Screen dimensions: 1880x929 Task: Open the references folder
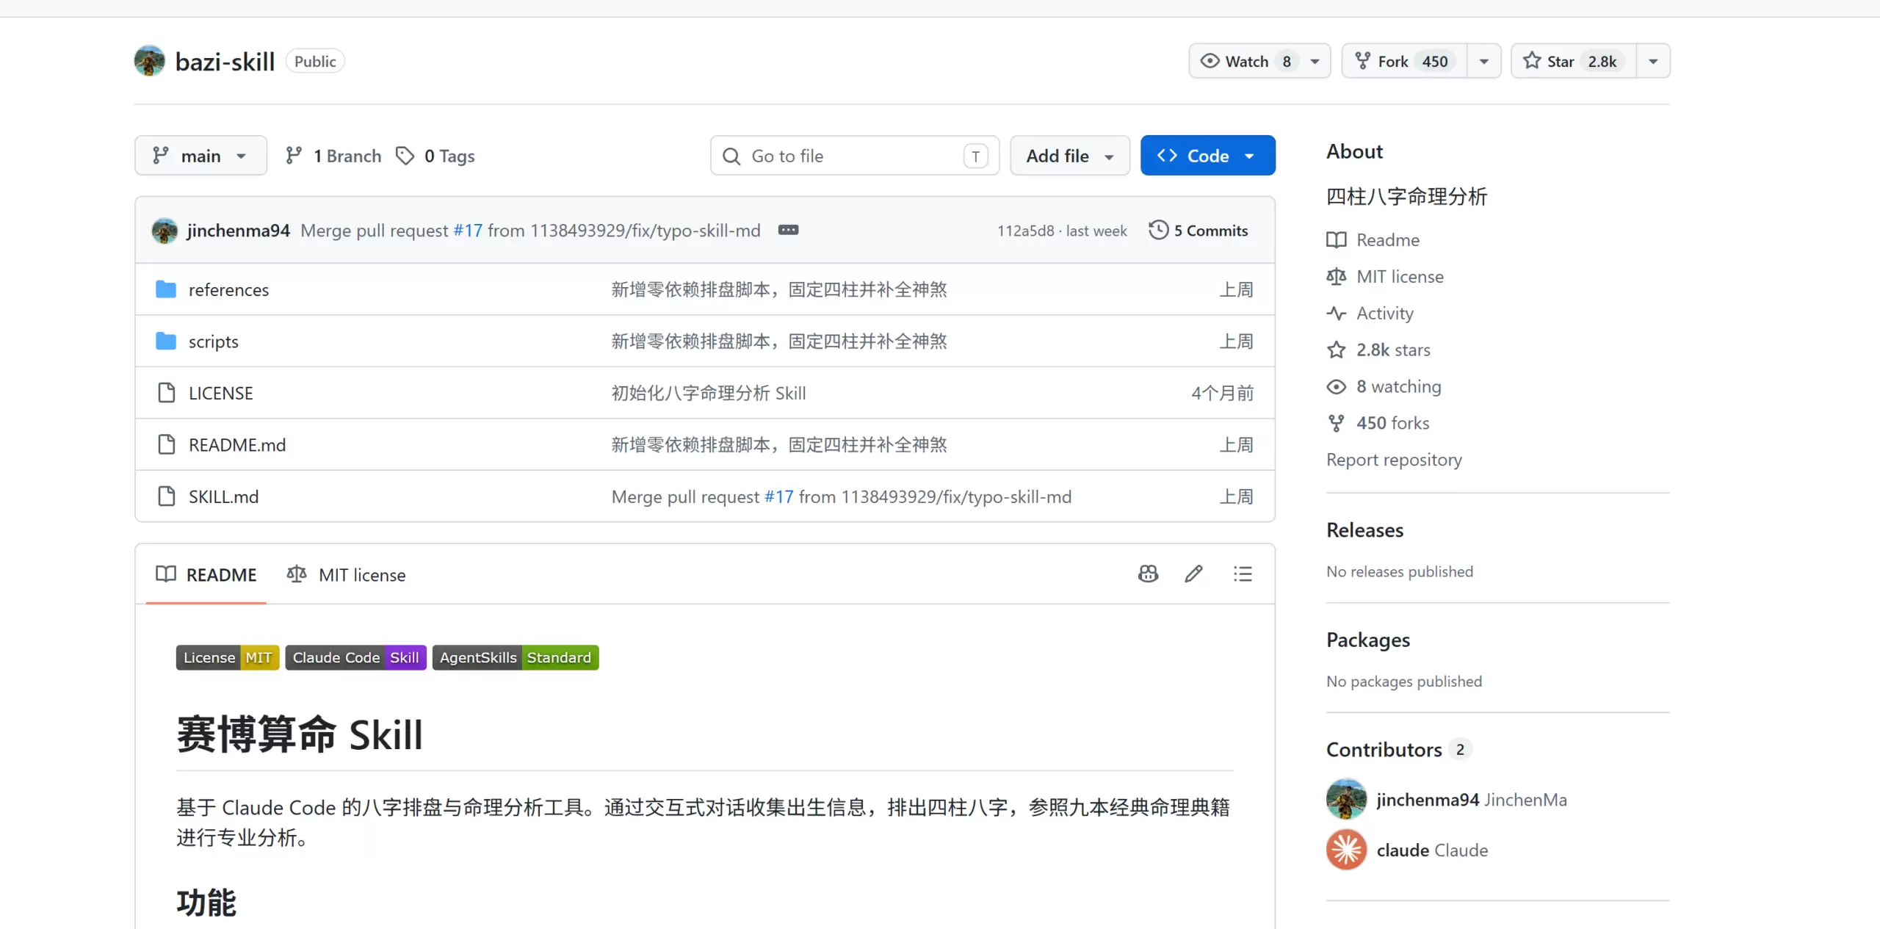tap(228, 289)
